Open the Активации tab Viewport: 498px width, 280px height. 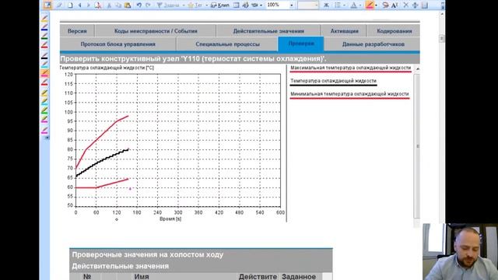point(344,31)
